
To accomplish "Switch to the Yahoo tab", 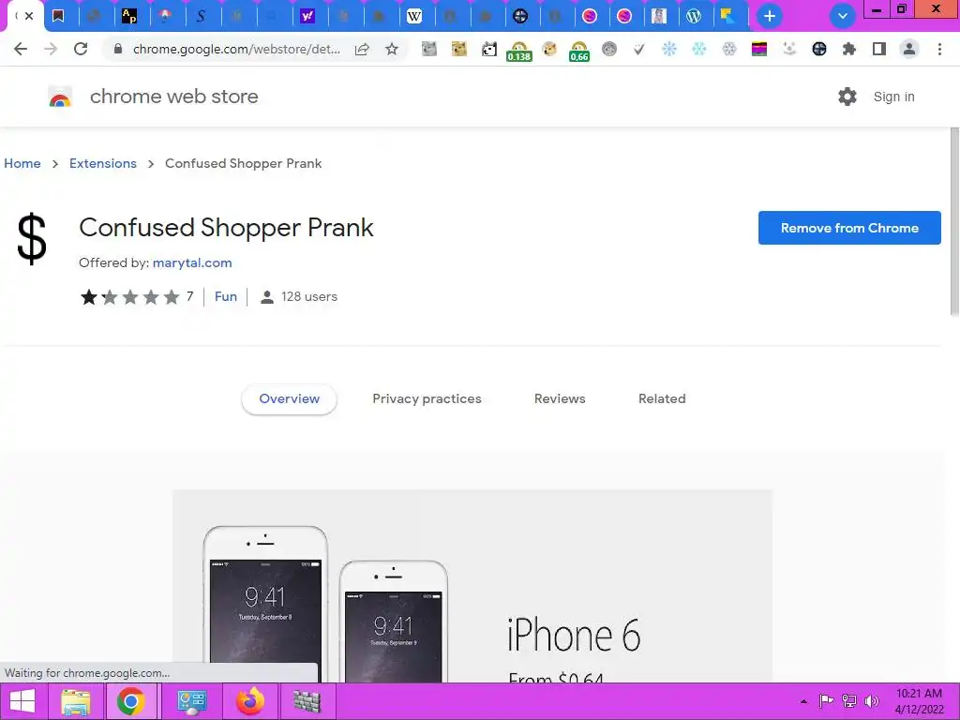I will click(307, 16).
